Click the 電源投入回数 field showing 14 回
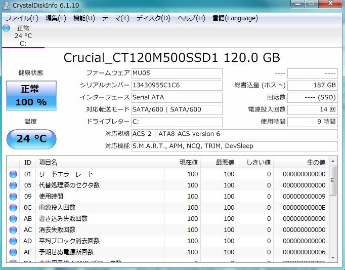The image size is (345, 270). (313, 109)
